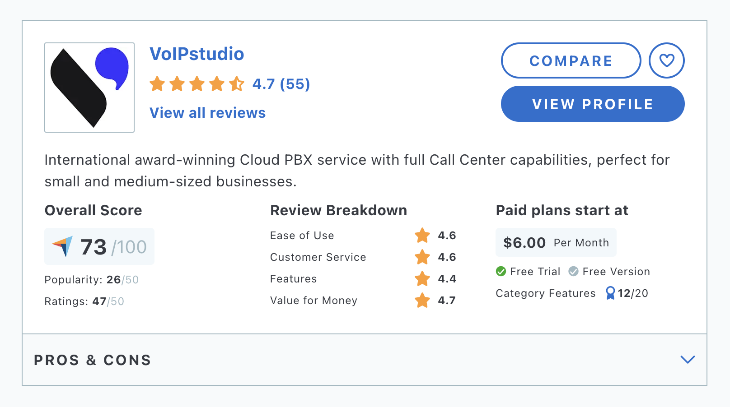Expand Pros & Cons with chevron arrow
Viewport: 730px width, 407px height.
688,360
